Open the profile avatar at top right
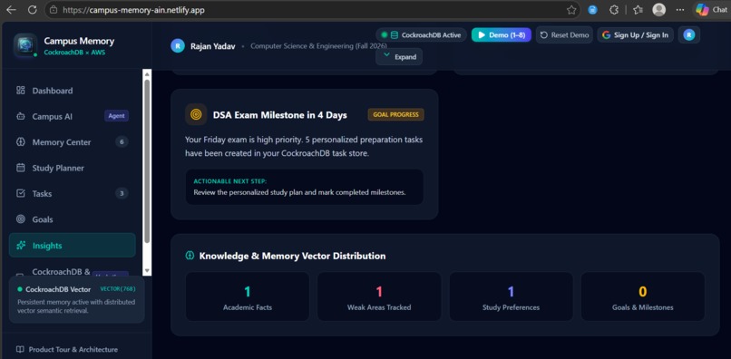 tap(689, 35)
